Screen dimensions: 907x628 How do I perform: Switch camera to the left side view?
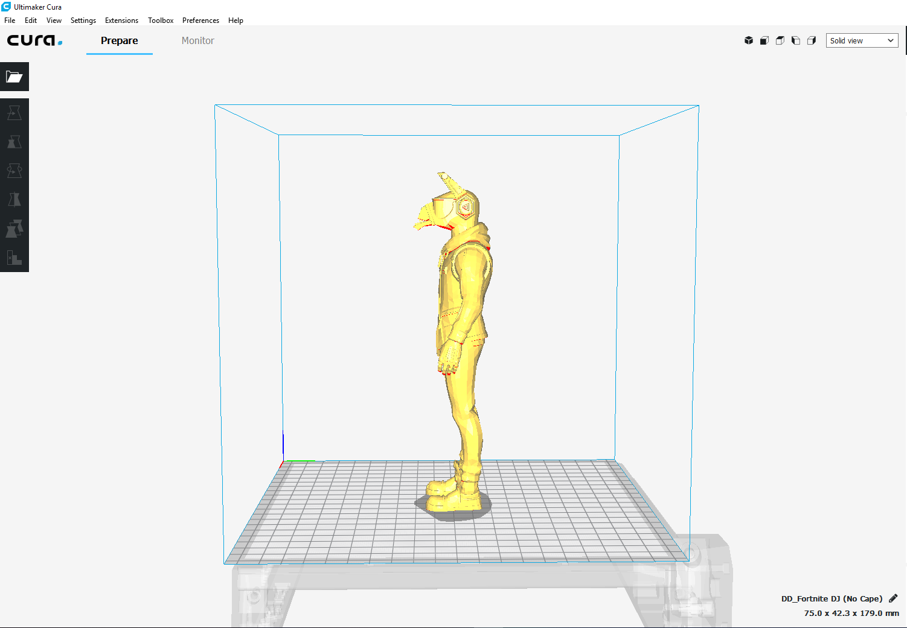(796, 40)
